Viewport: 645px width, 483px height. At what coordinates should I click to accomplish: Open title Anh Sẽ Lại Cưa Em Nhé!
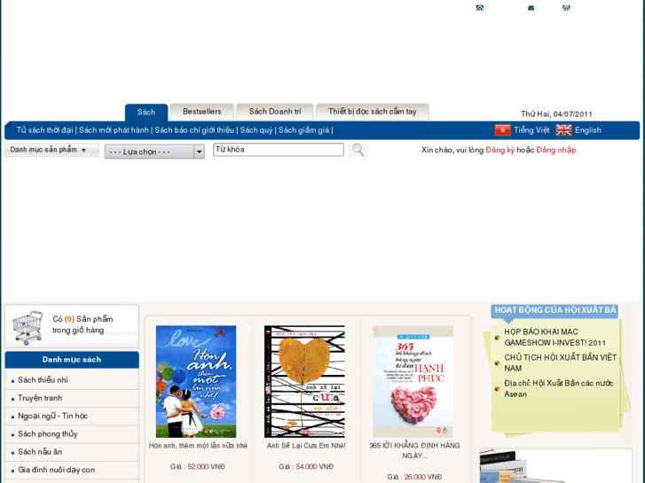(306, 446)
